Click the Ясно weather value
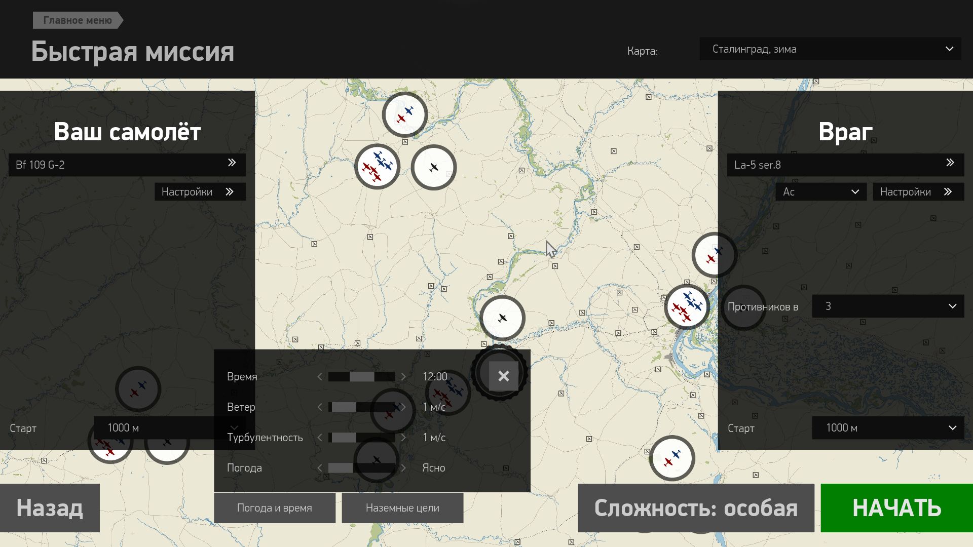 (x=434, y=468)
